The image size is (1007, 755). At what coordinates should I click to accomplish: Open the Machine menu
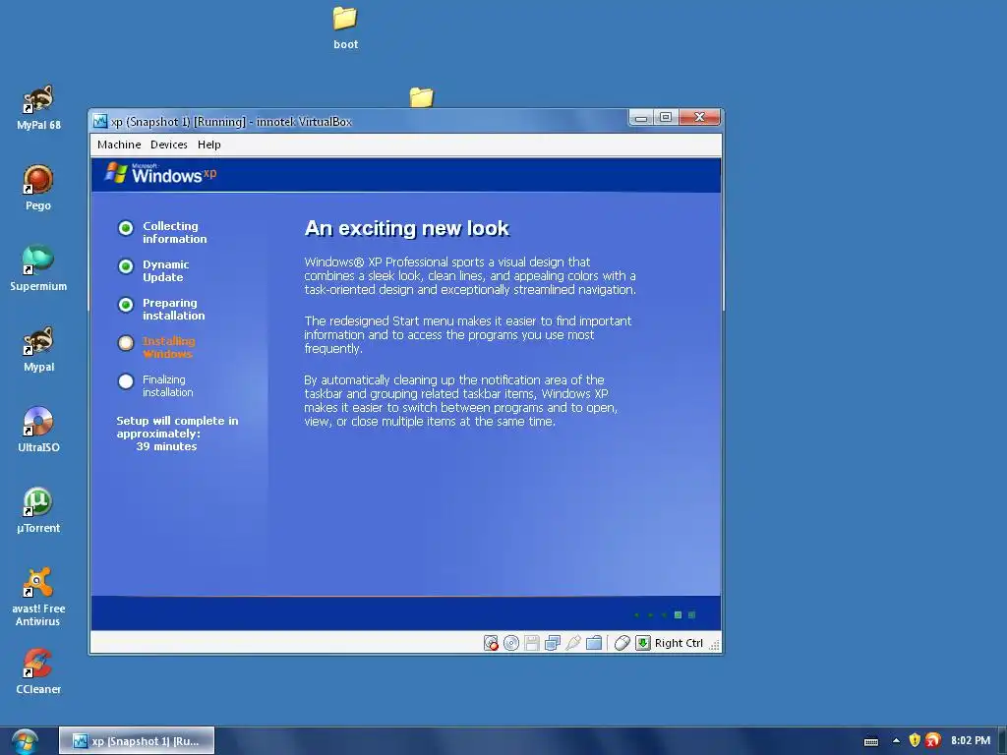pos(119,145)
